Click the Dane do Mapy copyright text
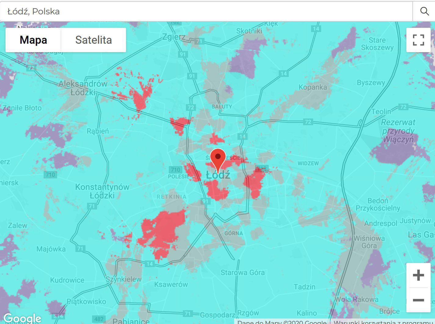Viewport: 435px width, 324px height. [282, 322]
